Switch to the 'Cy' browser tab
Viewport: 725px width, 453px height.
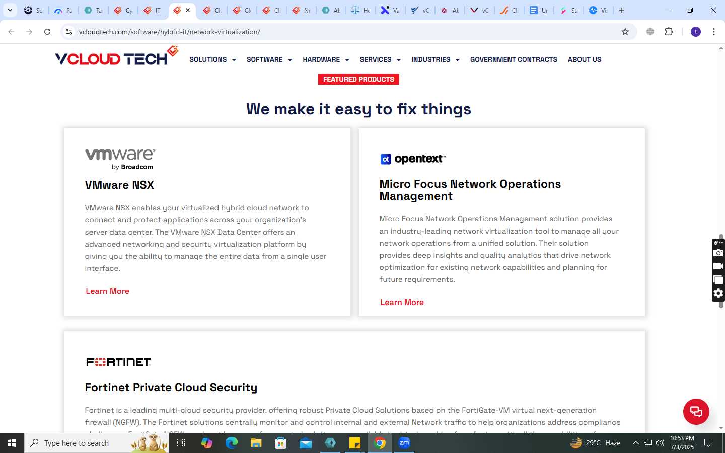[x=123, y=10]
